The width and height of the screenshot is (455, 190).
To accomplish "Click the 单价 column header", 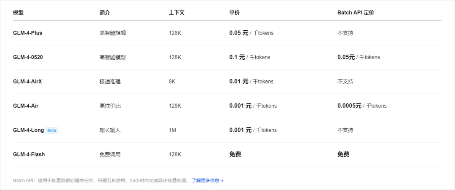I will (x=234, y=13).
